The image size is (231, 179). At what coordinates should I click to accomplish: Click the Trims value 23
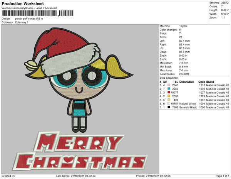(x=181, y=37)
